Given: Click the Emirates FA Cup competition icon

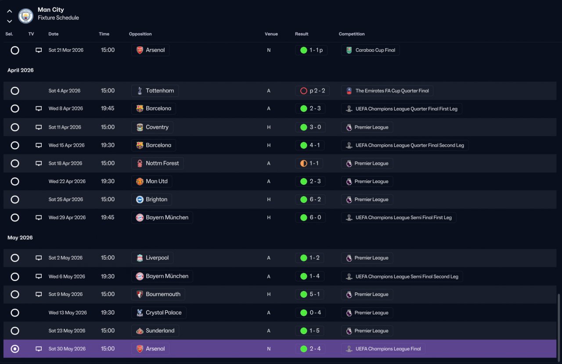Looking at the screenshot, I should click(x=349, y=91).
